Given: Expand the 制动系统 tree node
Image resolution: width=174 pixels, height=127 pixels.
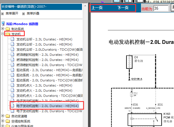Looking at the screenshot, I should [x=3, y=28].
